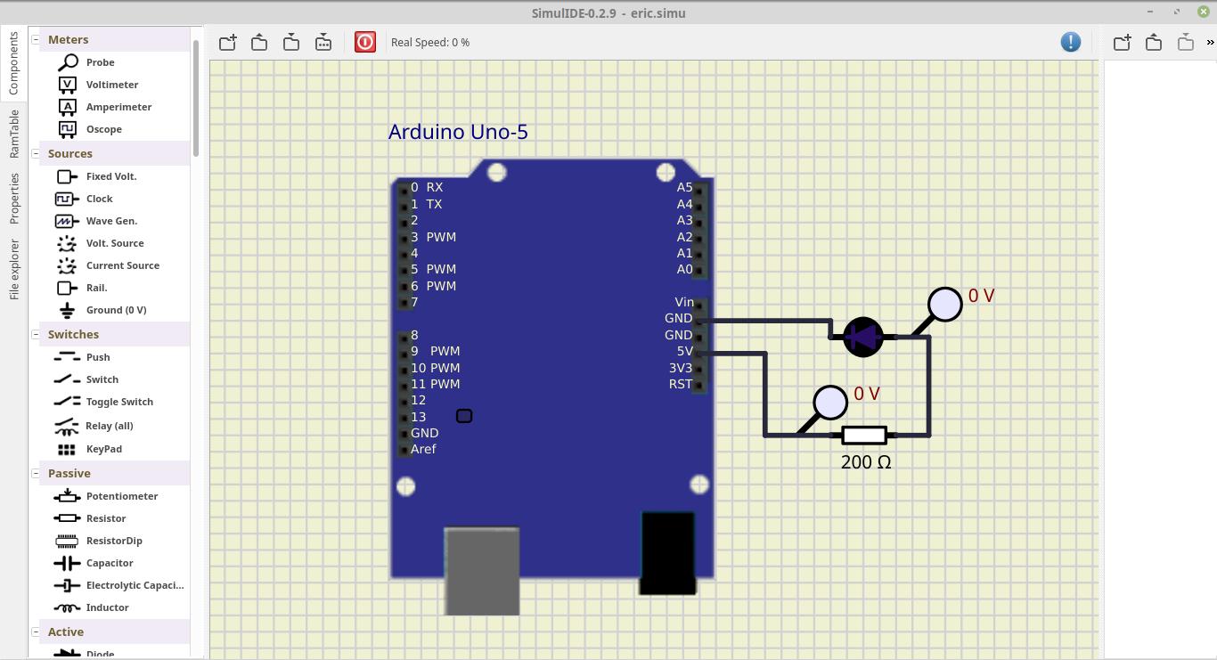Choose the Capacitor component
Image resolution: width=1217 pixels, height=660 pixels.
(109, 563)
